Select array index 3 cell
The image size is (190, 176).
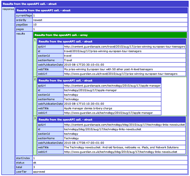coord(35,135)
